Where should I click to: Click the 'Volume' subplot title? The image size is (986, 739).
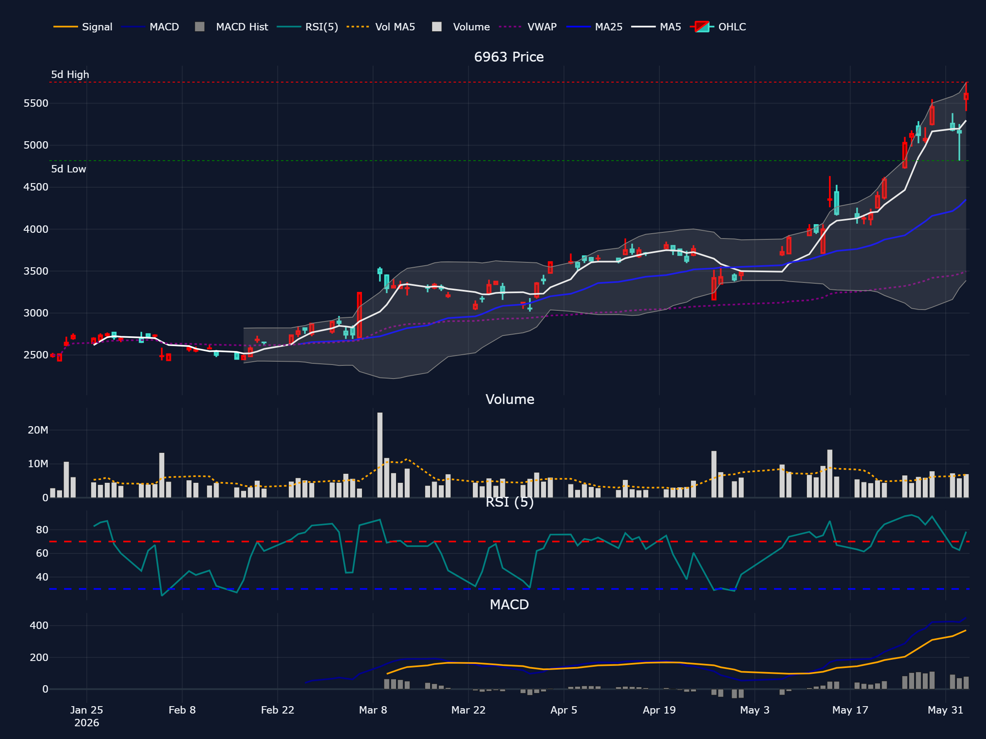point(509,399)
